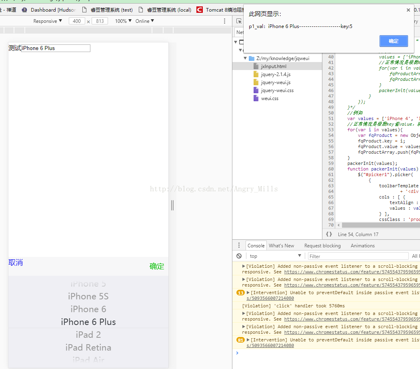Click the 测试 input field with iPhone 6 Plus
The width and height of the screenshot is (420, 369).
(56, 48)
